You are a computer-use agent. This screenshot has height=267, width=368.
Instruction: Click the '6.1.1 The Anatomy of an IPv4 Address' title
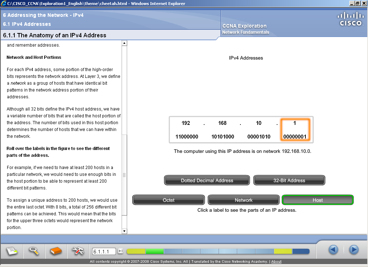[x=55, y=35]
